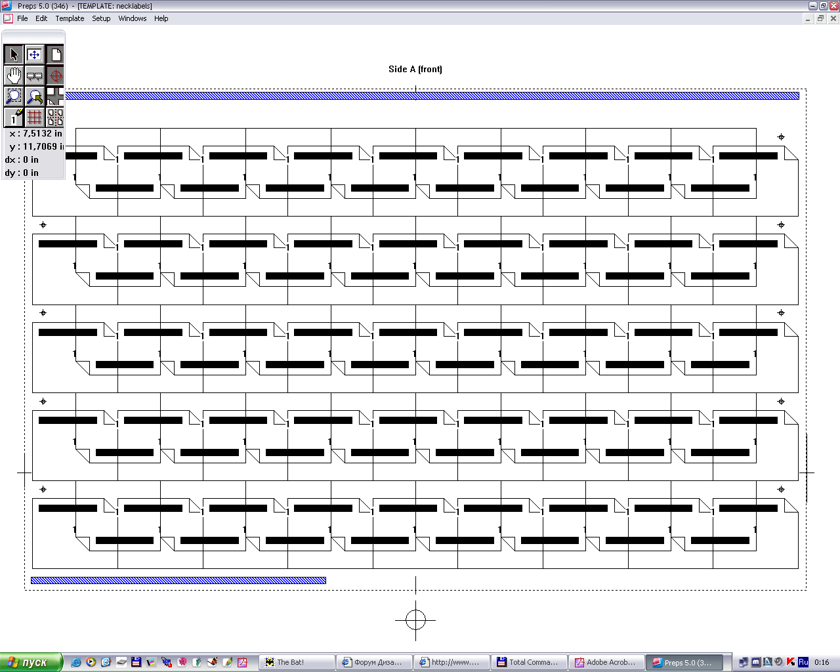The height and width of the screenshot is (672, 840).
Task: Select the blank page tool
Action: [x=55, y=54]
